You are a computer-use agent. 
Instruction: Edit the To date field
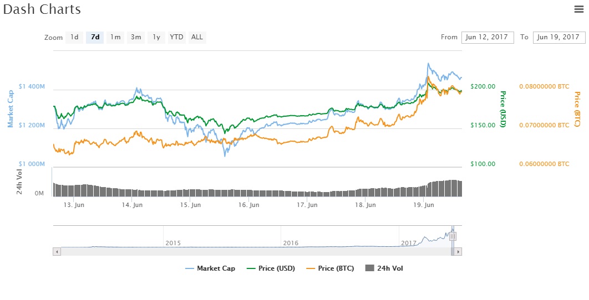tap(559, 37)
